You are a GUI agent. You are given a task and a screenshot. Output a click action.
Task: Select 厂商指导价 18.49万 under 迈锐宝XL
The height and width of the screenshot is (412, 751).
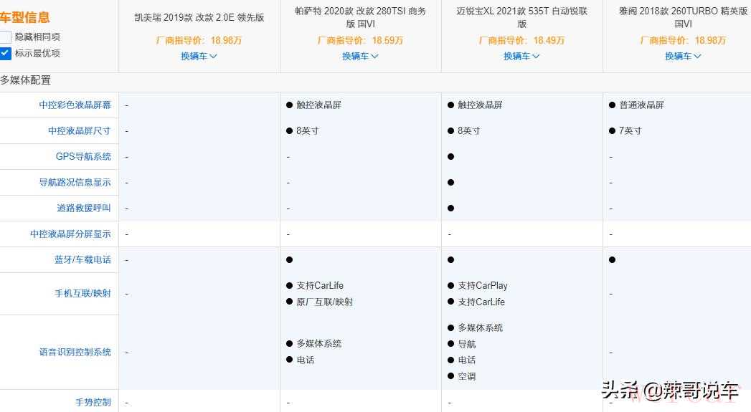point(521,40)
